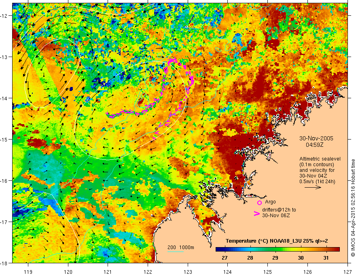The width and height of the screenshot is (356, 275).
Task: Click the text '0.5m/s (1kt 24h)'
Action: coord(318,182)
